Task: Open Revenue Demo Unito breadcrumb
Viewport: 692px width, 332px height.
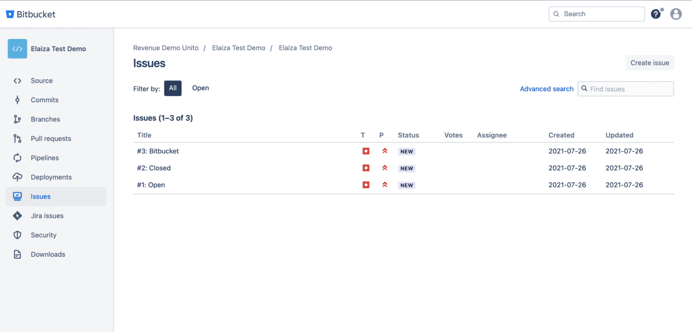Action: point(166,48)
